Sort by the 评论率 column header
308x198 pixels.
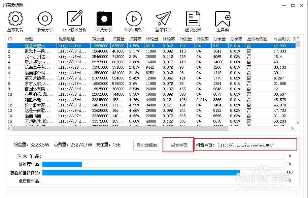pos(169,39)
